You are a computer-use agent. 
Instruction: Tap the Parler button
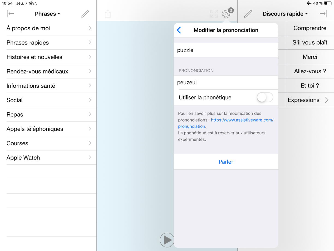click(x=226, y=162)
